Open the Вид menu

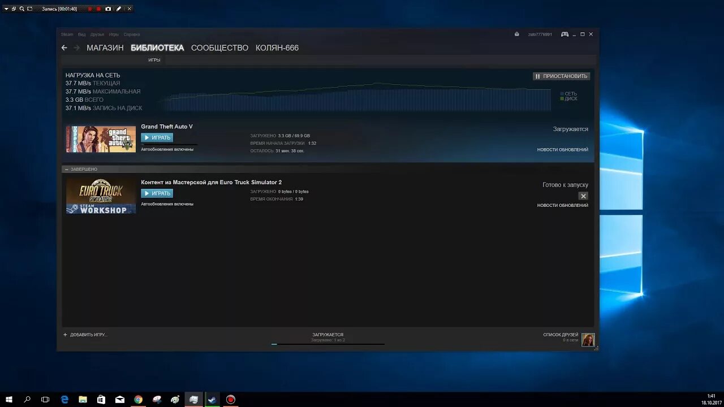pos(82,34)
